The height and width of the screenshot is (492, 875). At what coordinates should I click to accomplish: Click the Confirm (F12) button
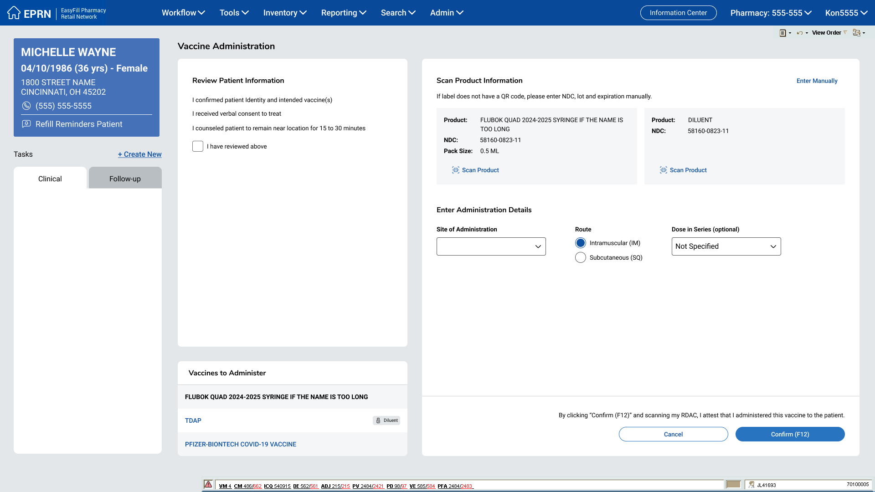(790, 434)
